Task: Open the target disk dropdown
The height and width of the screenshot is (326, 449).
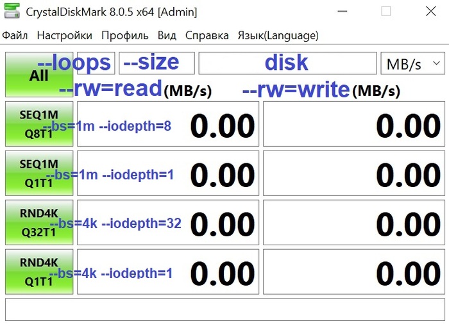Action: [x=287, y=63]
